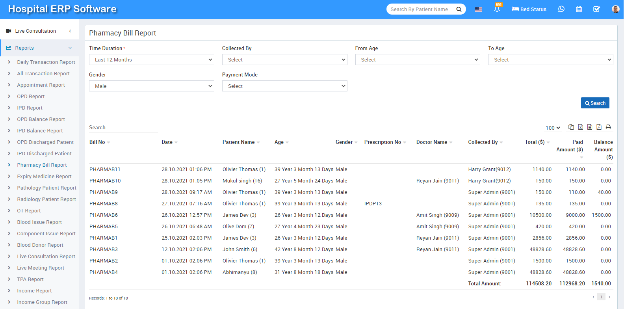Click the WhatsApp chat icon

click(x=561, y=9)
